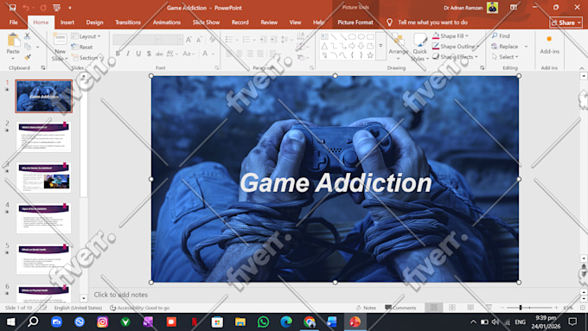Open the Arrange dropdown
The width and height of the screenshot is (588, 331).
[x=399, y=48]
